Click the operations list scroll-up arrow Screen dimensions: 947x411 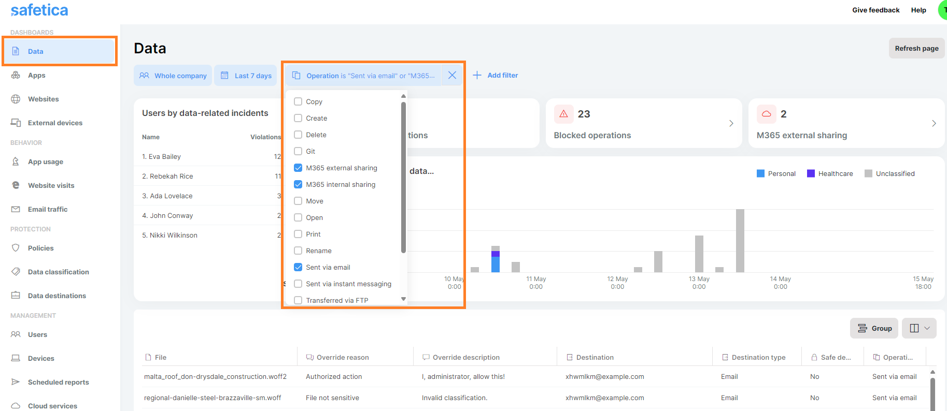[x=403, y=96]
